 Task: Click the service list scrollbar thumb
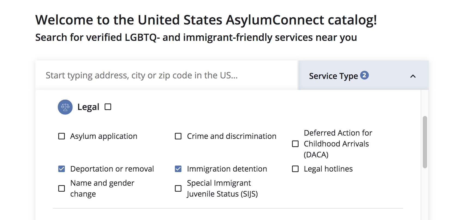[425, 142]
